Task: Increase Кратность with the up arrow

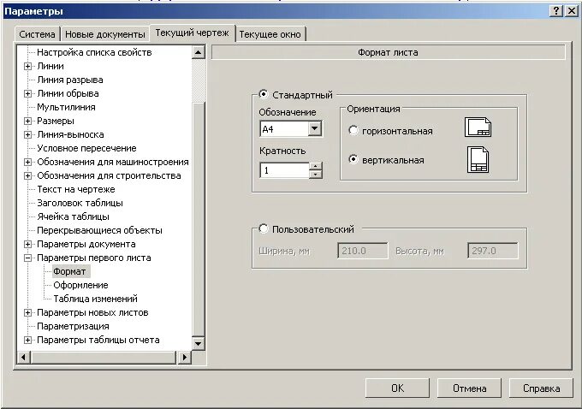Action: point(315,166)
